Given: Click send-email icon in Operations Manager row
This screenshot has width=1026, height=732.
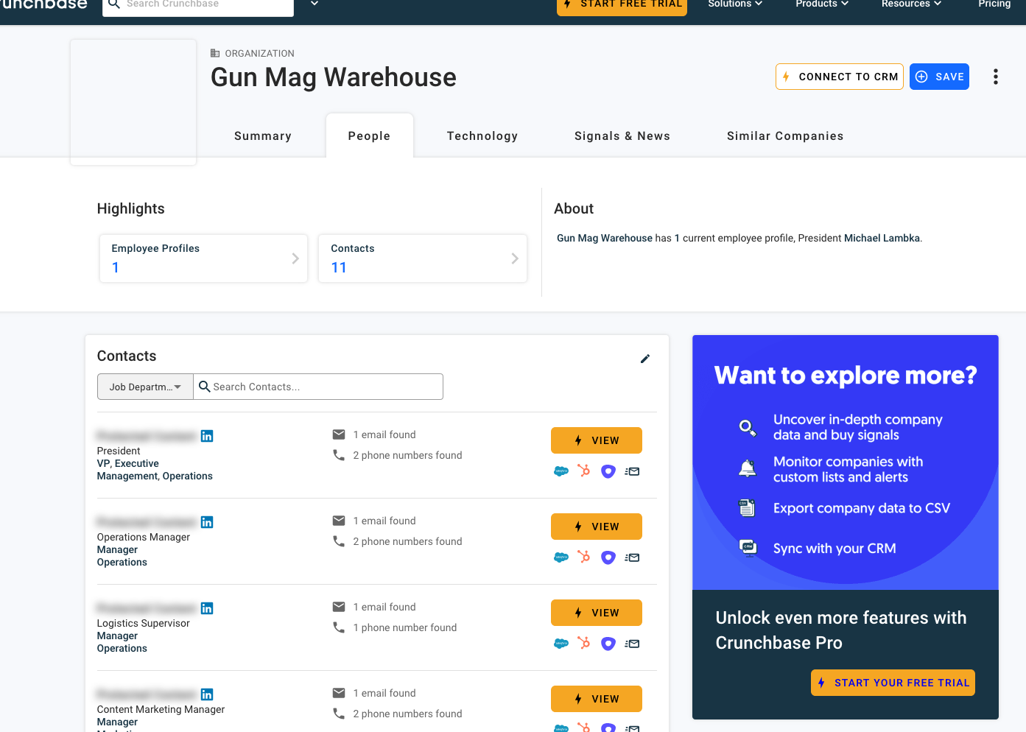Looking at the screenshot, I should pyautogui.click(x=632, y=557).
